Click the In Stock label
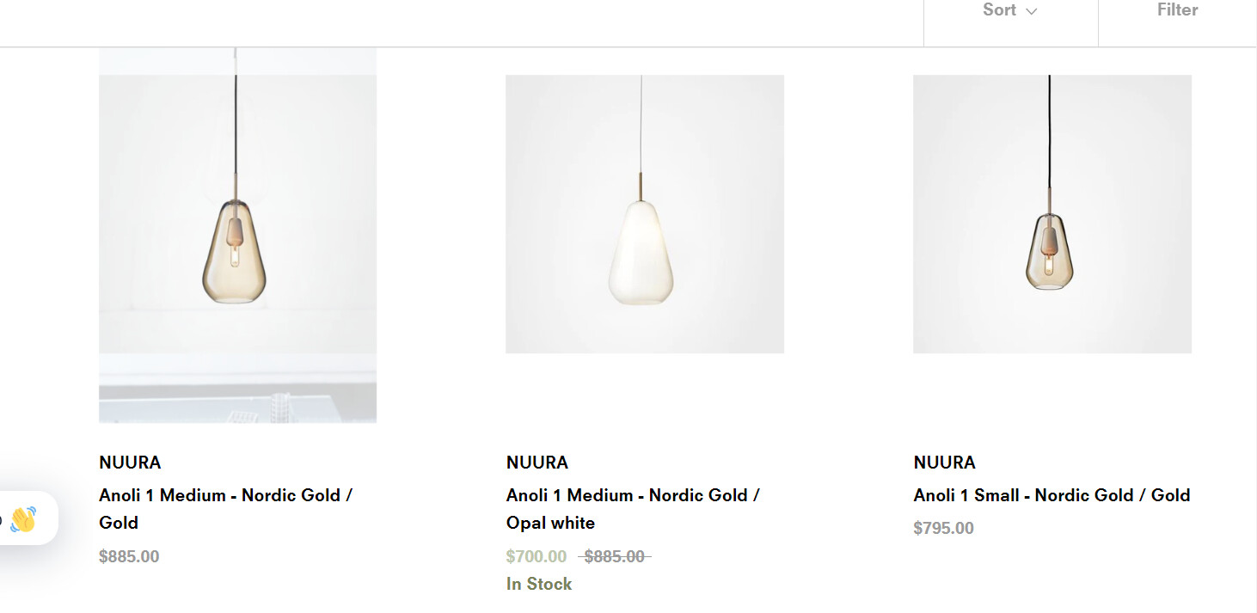This screenshot has width=1257, height=613. pos(539,584)
